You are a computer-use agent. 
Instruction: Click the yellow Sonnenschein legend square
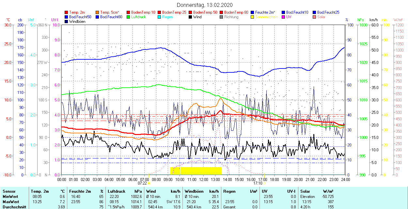tap(253, 17)
